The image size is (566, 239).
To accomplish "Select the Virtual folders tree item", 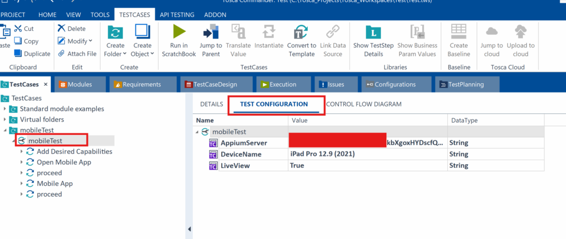I will pyautogui.click(x=42, y=119).
